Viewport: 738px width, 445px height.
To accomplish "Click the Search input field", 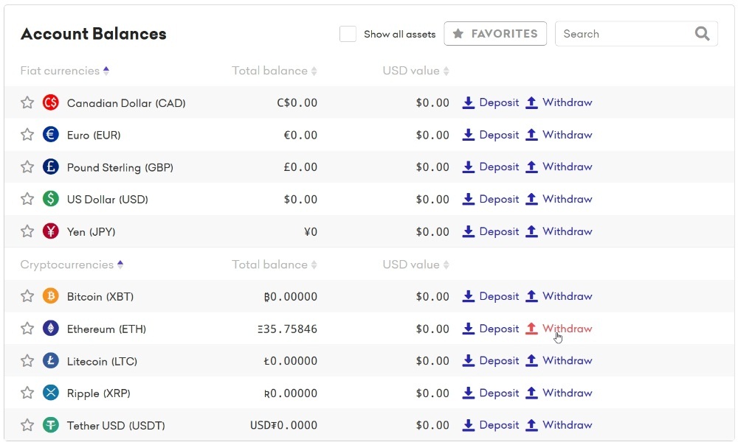I will click(636, 34).
